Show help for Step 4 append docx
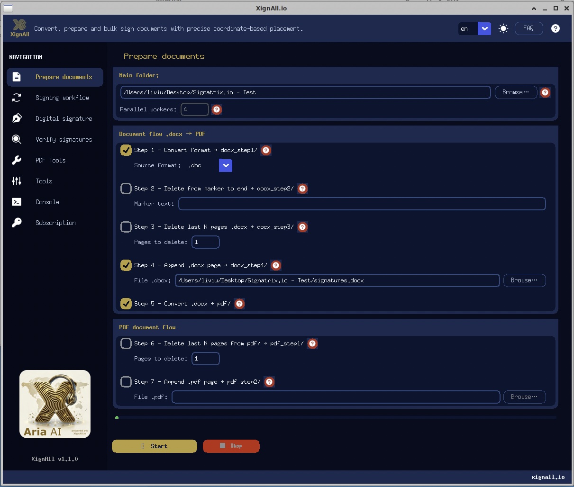Image resolution: width=574 pixels, height=487 pixels. [x=276, y=265]
